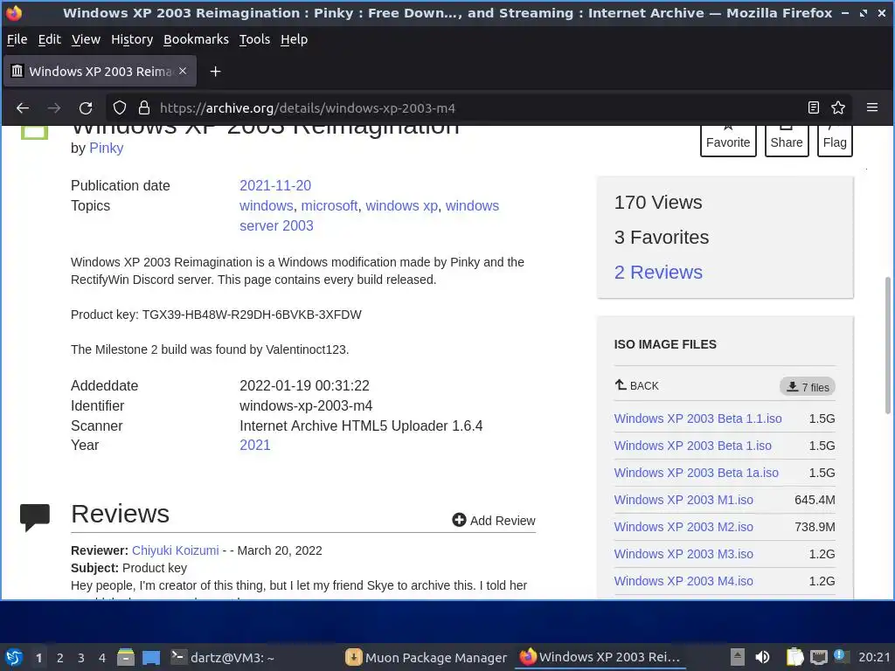The height and width of the screenshot is (671, 895).
Task: Download Windows XP 2003 Beta 1.iso
Action: pyautogui.click(x=692, y=446)
